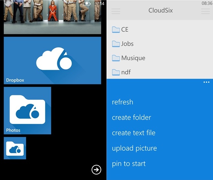Image resolution: width=213 pixels, height=180 pixels.
Task: Click the folder icon next to ndf
Action: (x=116, y=72)
